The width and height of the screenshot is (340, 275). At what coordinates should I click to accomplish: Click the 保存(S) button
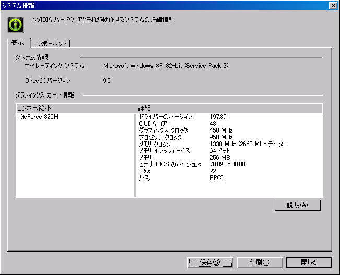pyautogui.click(x=209, y=262)
